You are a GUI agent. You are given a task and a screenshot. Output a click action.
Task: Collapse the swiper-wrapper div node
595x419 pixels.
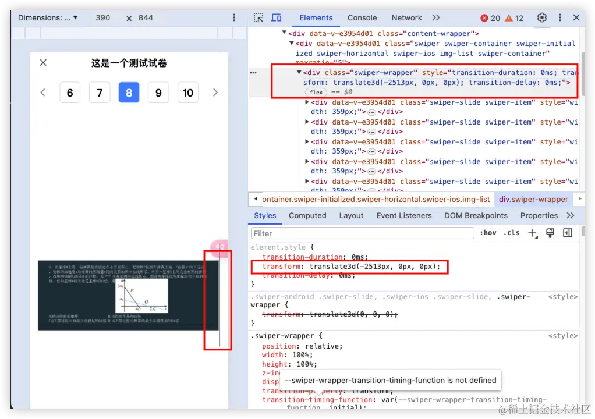click(299, 72)
